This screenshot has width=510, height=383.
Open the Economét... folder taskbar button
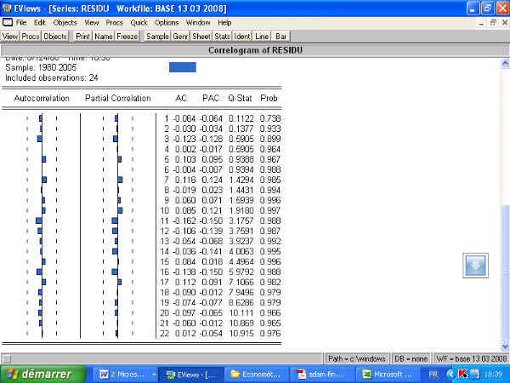(257, 374)
